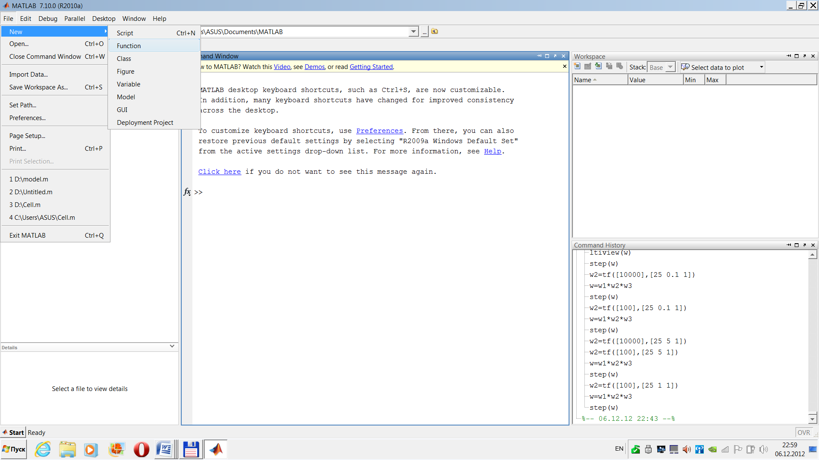Click the 'Click here' link
Screen dimensions: 819x460
(220, 172)
